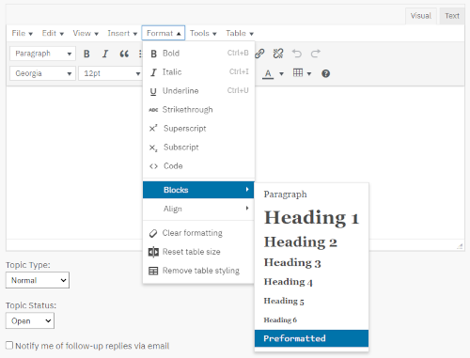Click the Undo arrow icon
The width and height of the screenshot is (470, 358).
297,54
